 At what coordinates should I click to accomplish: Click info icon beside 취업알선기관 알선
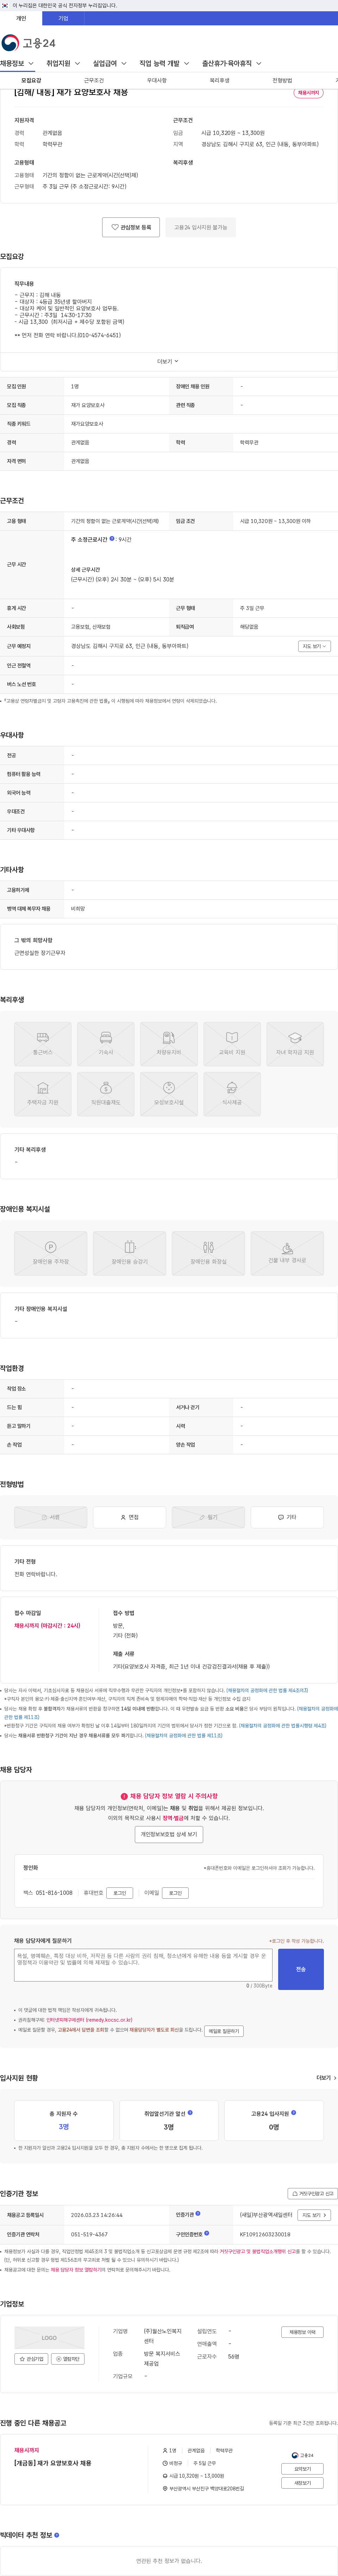190,2113
